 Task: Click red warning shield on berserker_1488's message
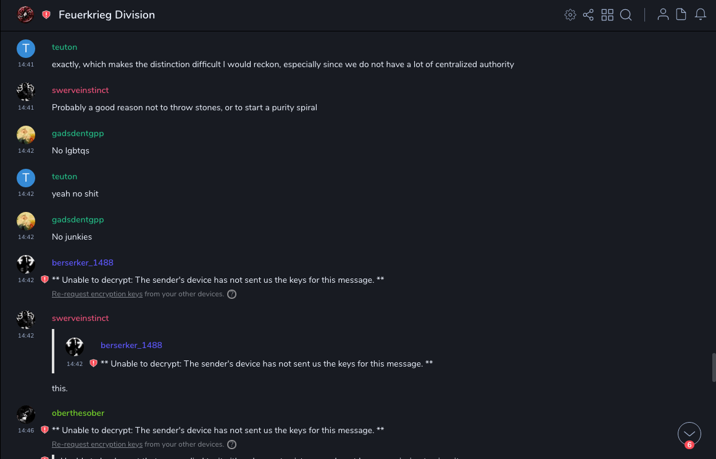tap(44, 280)
